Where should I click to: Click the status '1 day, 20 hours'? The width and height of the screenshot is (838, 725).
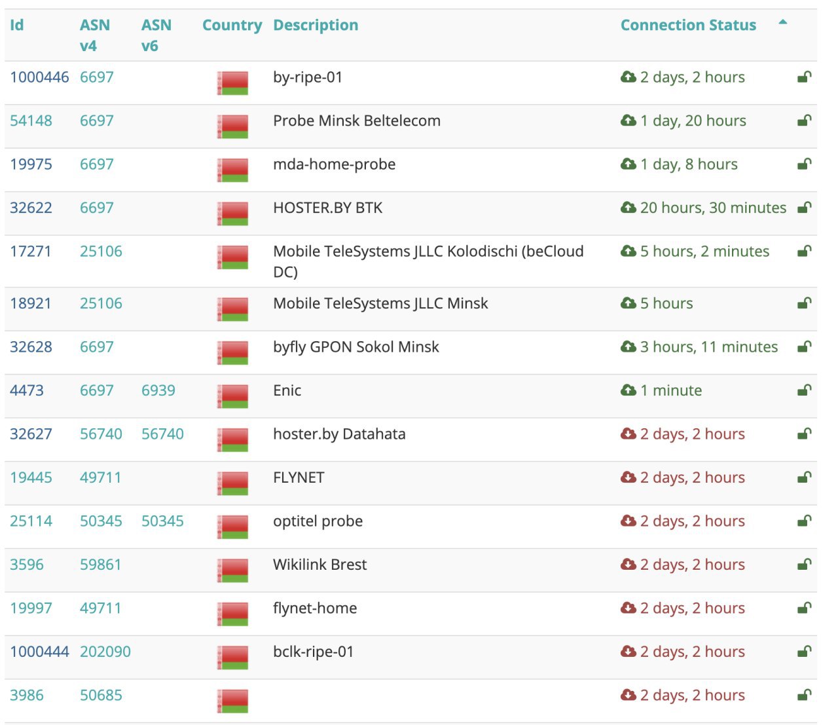[x=693, y=121]
